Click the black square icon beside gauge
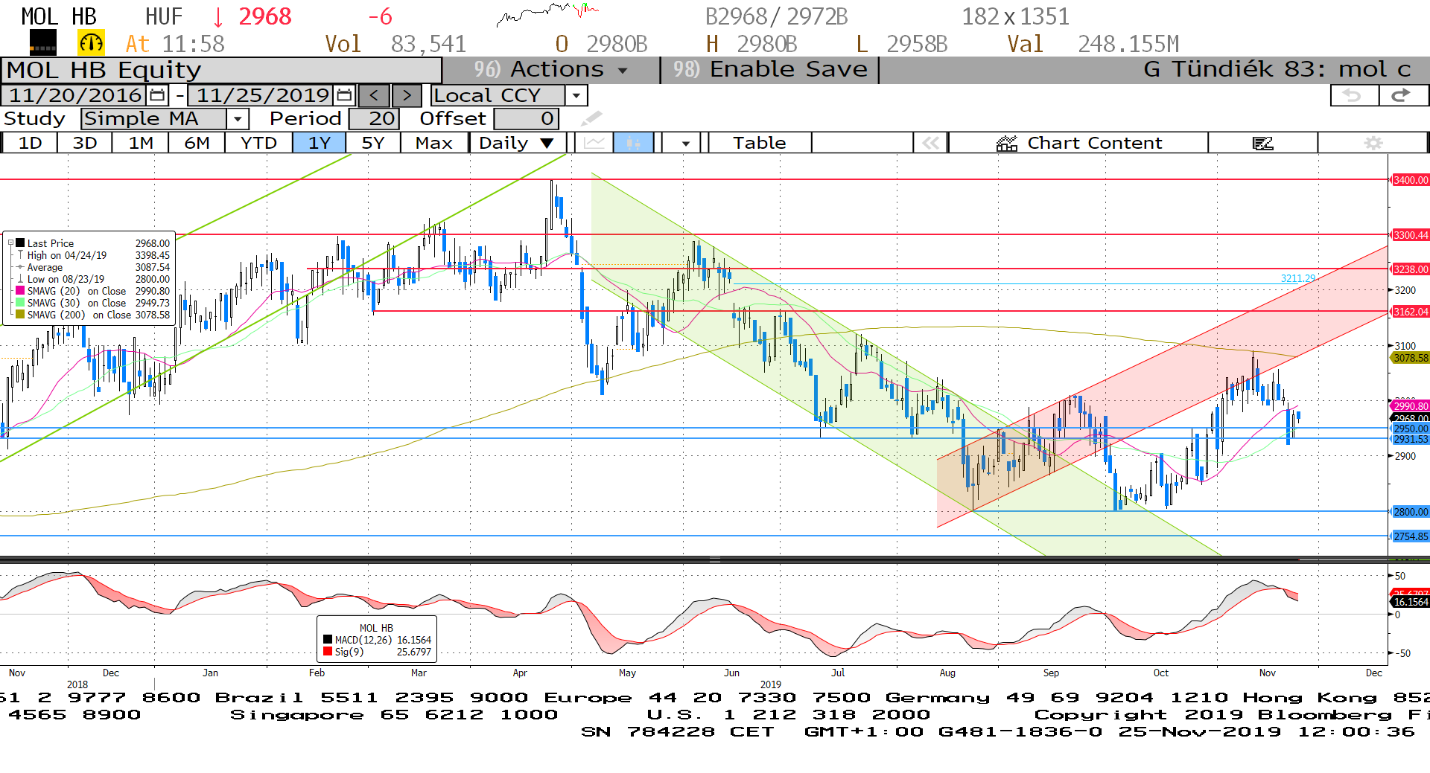1430x773 pixels. 43,43
